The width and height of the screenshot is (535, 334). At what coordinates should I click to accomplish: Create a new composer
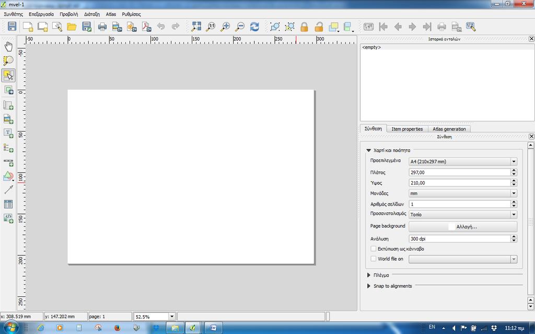tap(28, 27)
